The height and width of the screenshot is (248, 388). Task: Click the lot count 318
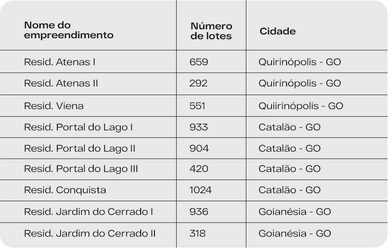pos(198,233)
